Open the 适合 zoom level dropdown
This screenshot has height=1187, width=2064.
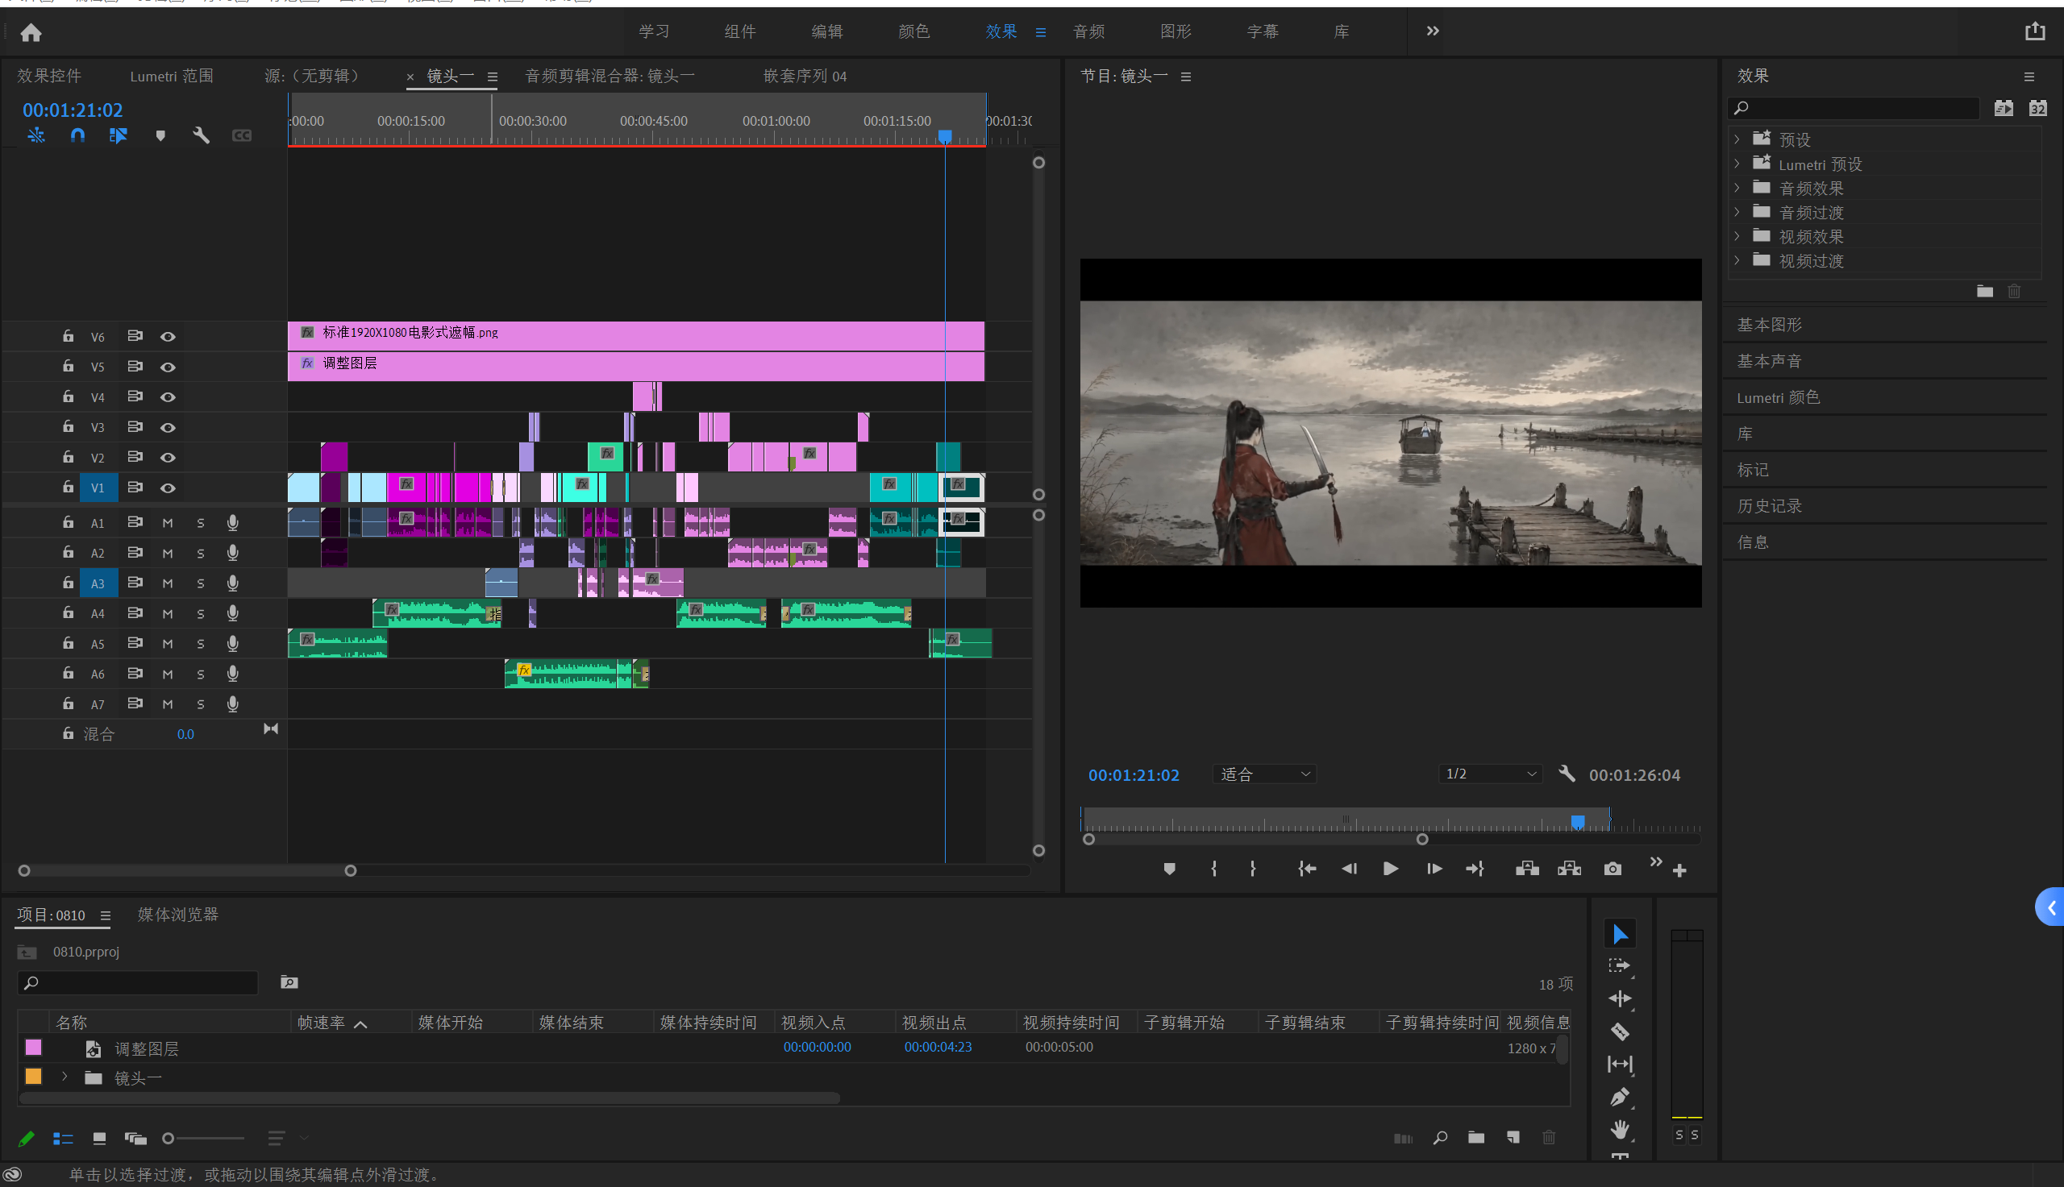1264,774
